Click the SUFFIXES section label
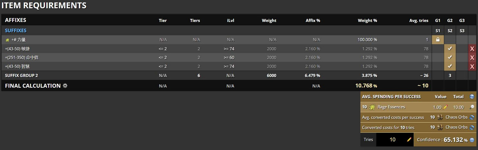Screen dimensions: 478x150 tap(16, 31)
